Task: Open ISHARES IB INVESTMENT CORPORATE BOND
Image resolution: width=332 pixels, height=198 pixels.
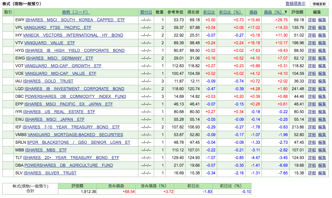Action: (x=75, y=89)
